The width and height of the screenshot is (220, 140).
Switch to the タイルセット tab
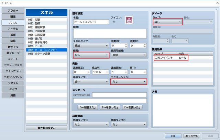click(x=13, y=71)
